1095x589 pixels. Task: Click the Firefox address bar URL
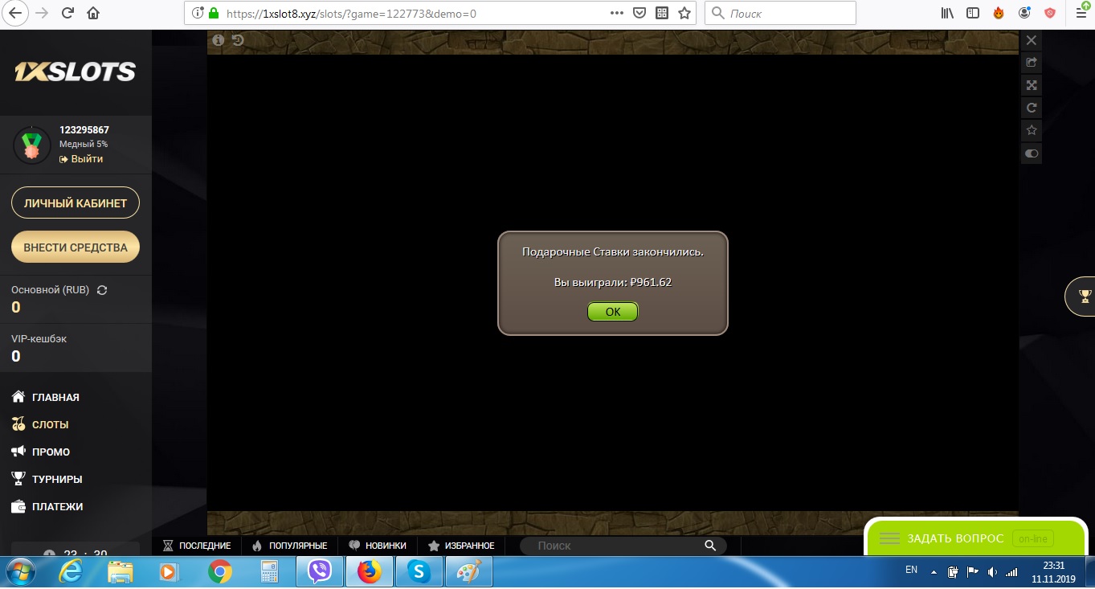350,14
